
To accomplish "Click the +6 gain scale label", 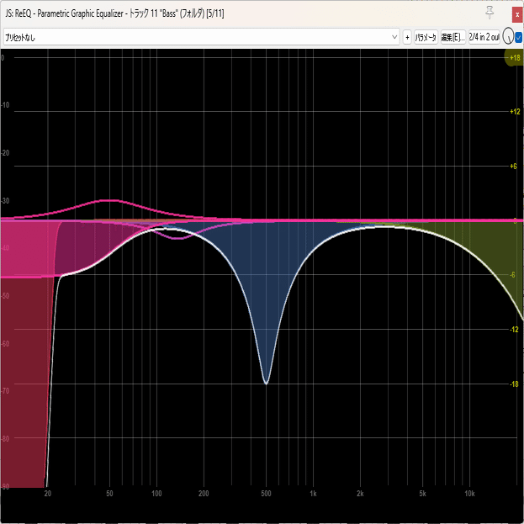I will (x=513, y=166).
